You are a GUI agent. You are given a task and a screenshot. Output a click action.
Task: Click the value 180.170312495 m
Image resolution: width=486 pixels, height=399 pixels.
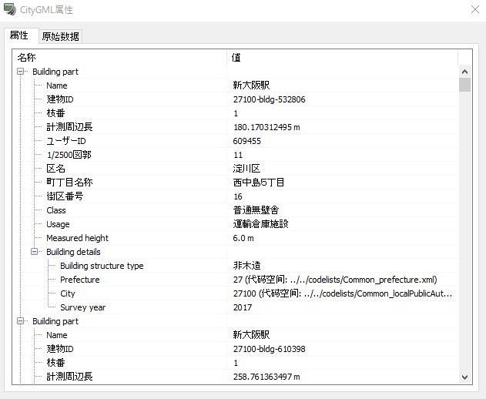click(x=266, y=127)
